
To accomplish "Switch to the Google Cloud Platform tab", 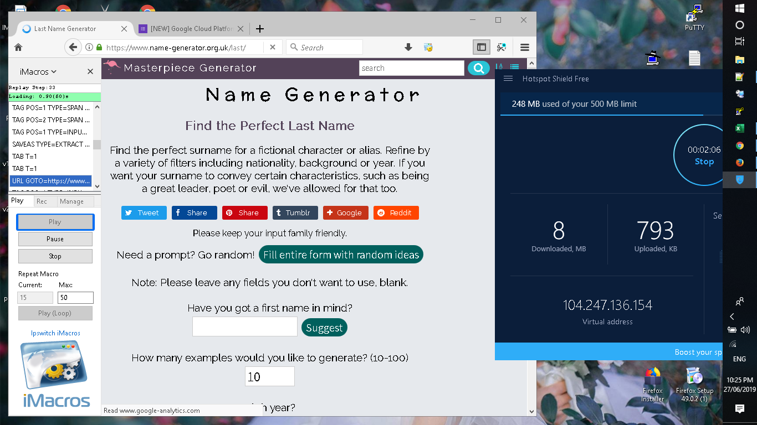I will [190, 29].
